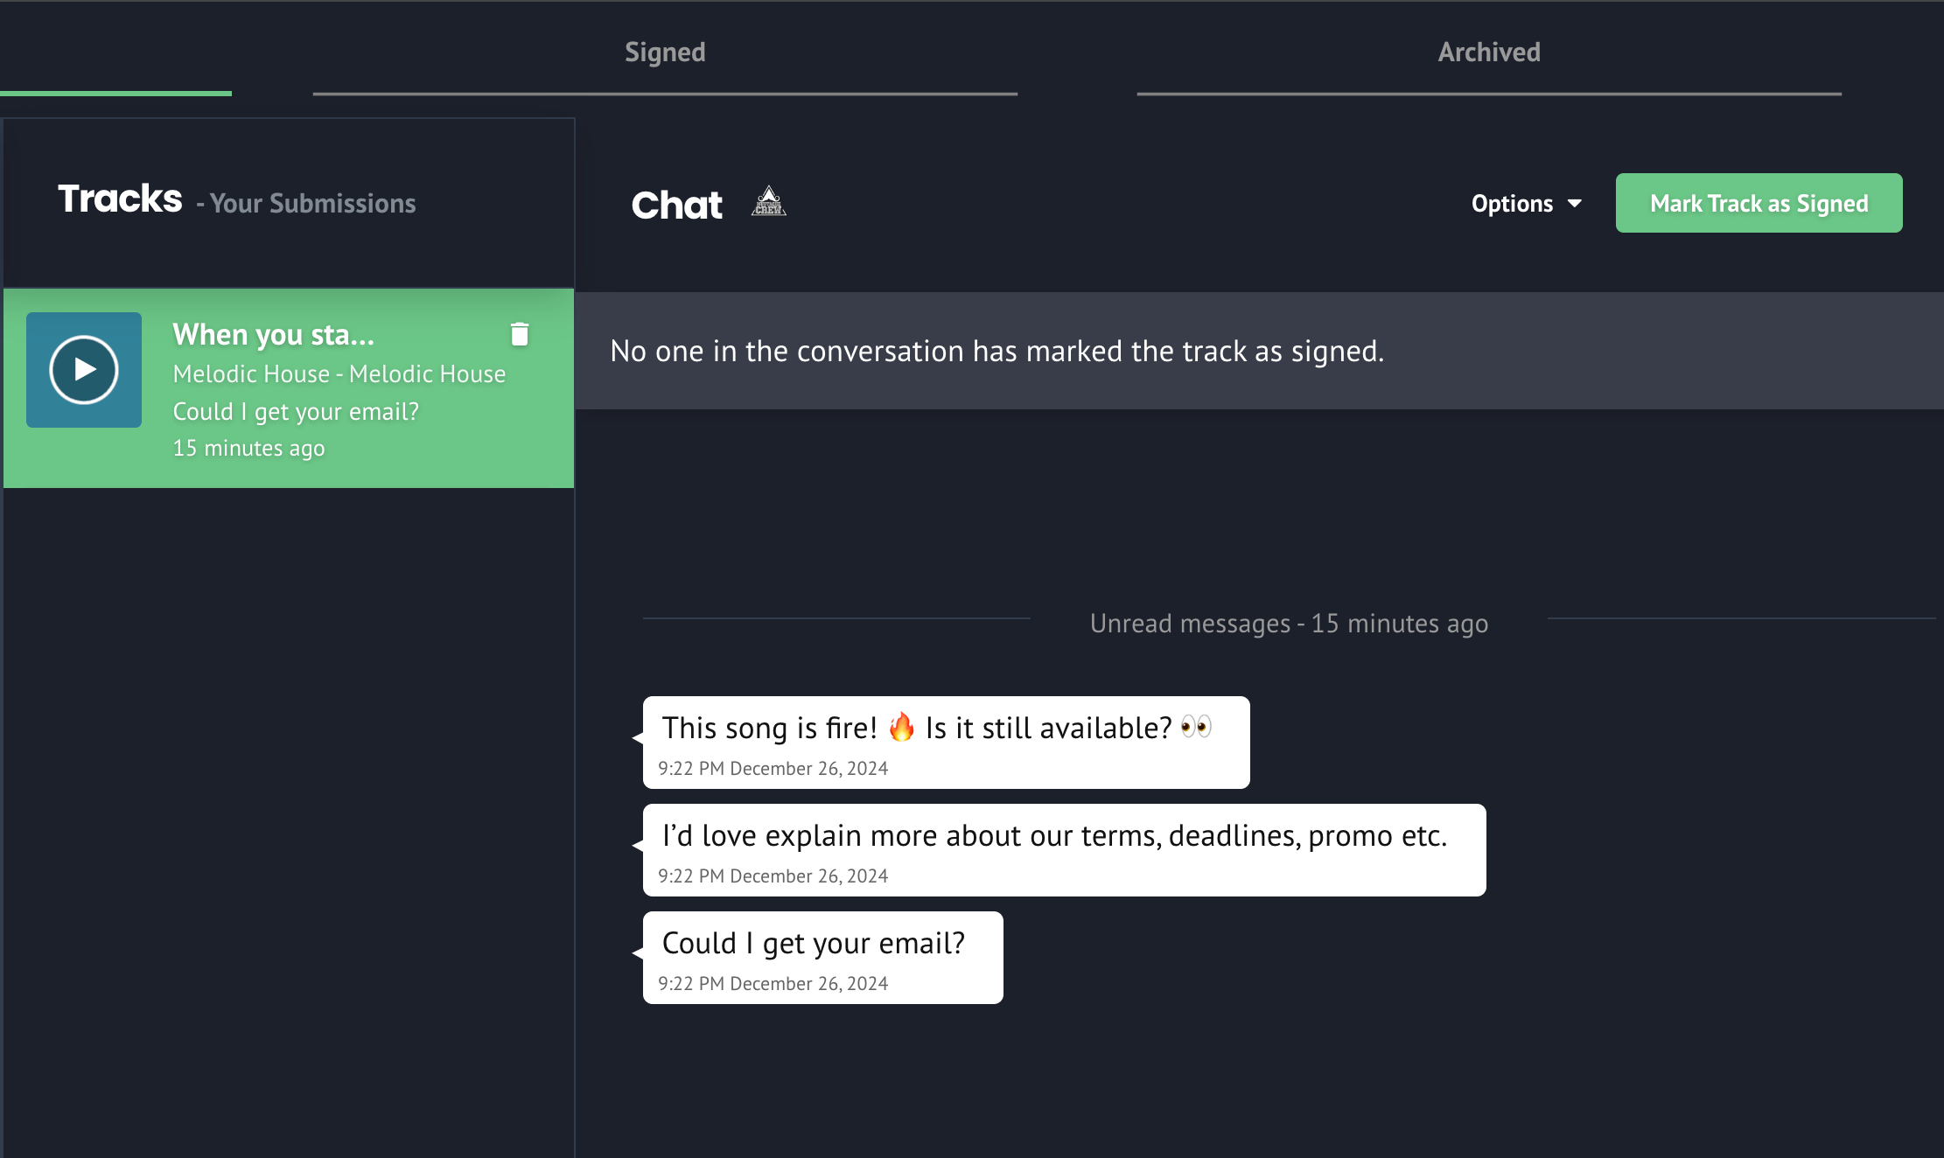
Task: Open the Options dropdown menu
Action: point(1526,204)
